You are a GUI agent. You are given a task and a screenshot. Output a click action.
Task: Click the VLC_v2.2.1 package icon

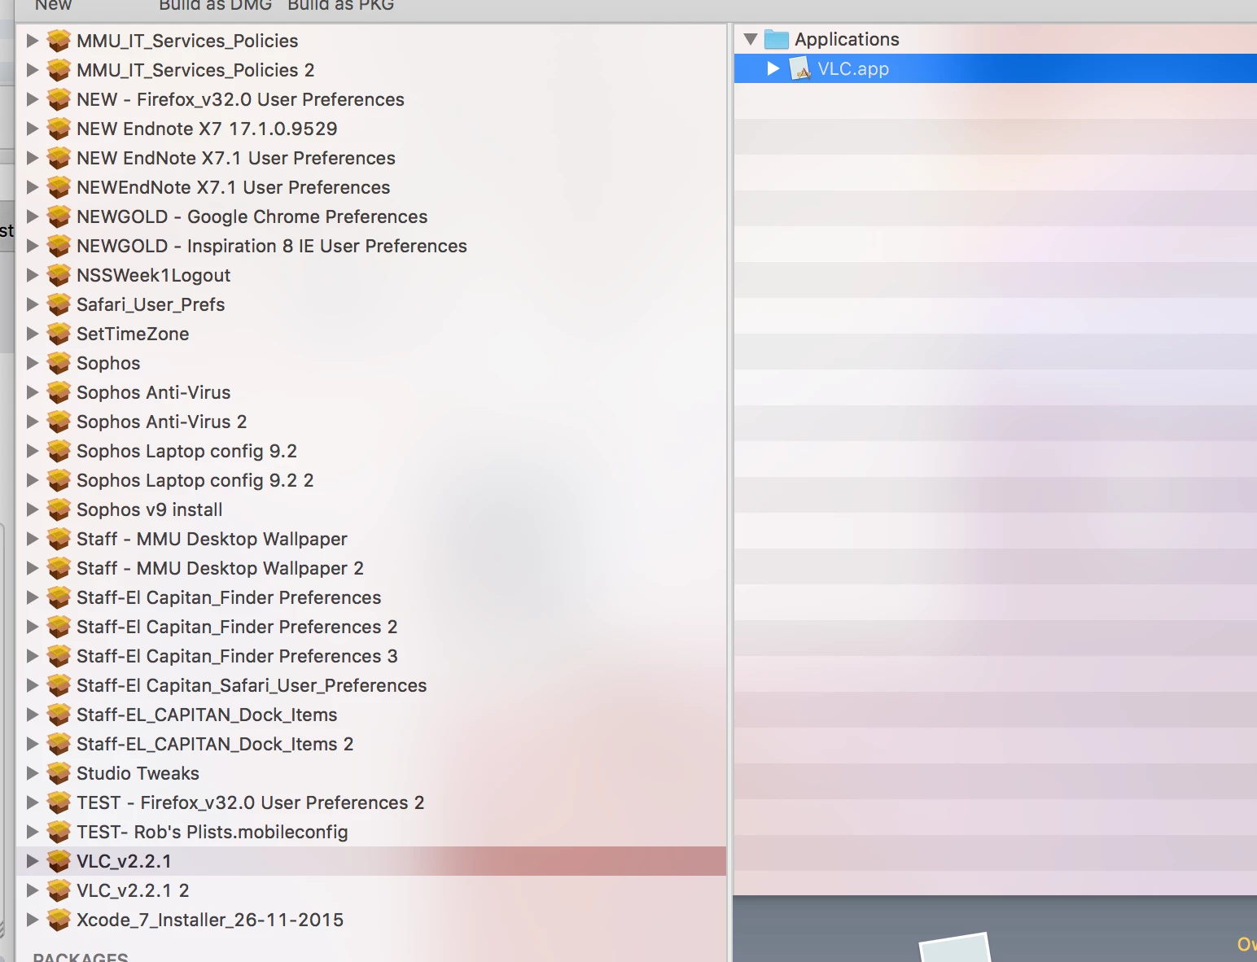click(x=59, y=861)
